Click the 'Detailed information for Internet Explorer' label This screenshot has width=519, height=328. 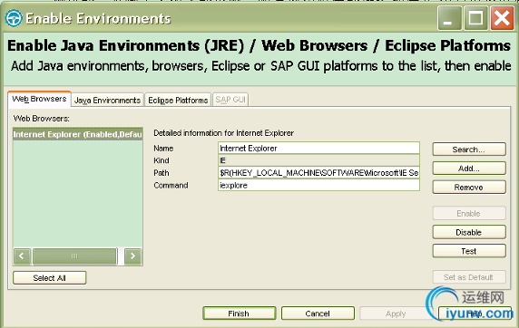pos(224,133)
